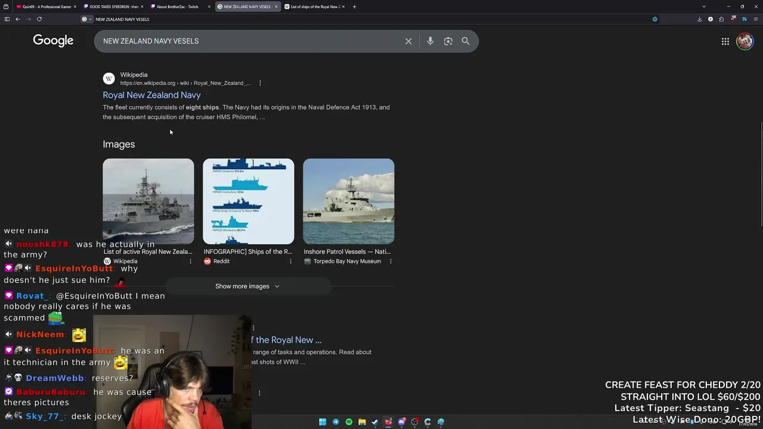Open the blue 7TV extension icon
Viewport: 763px width, 429px height.
coord(745,19)
